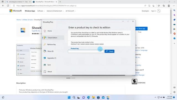Click Sign in account icon
The image size is (177, 100).
coord(159,11)
